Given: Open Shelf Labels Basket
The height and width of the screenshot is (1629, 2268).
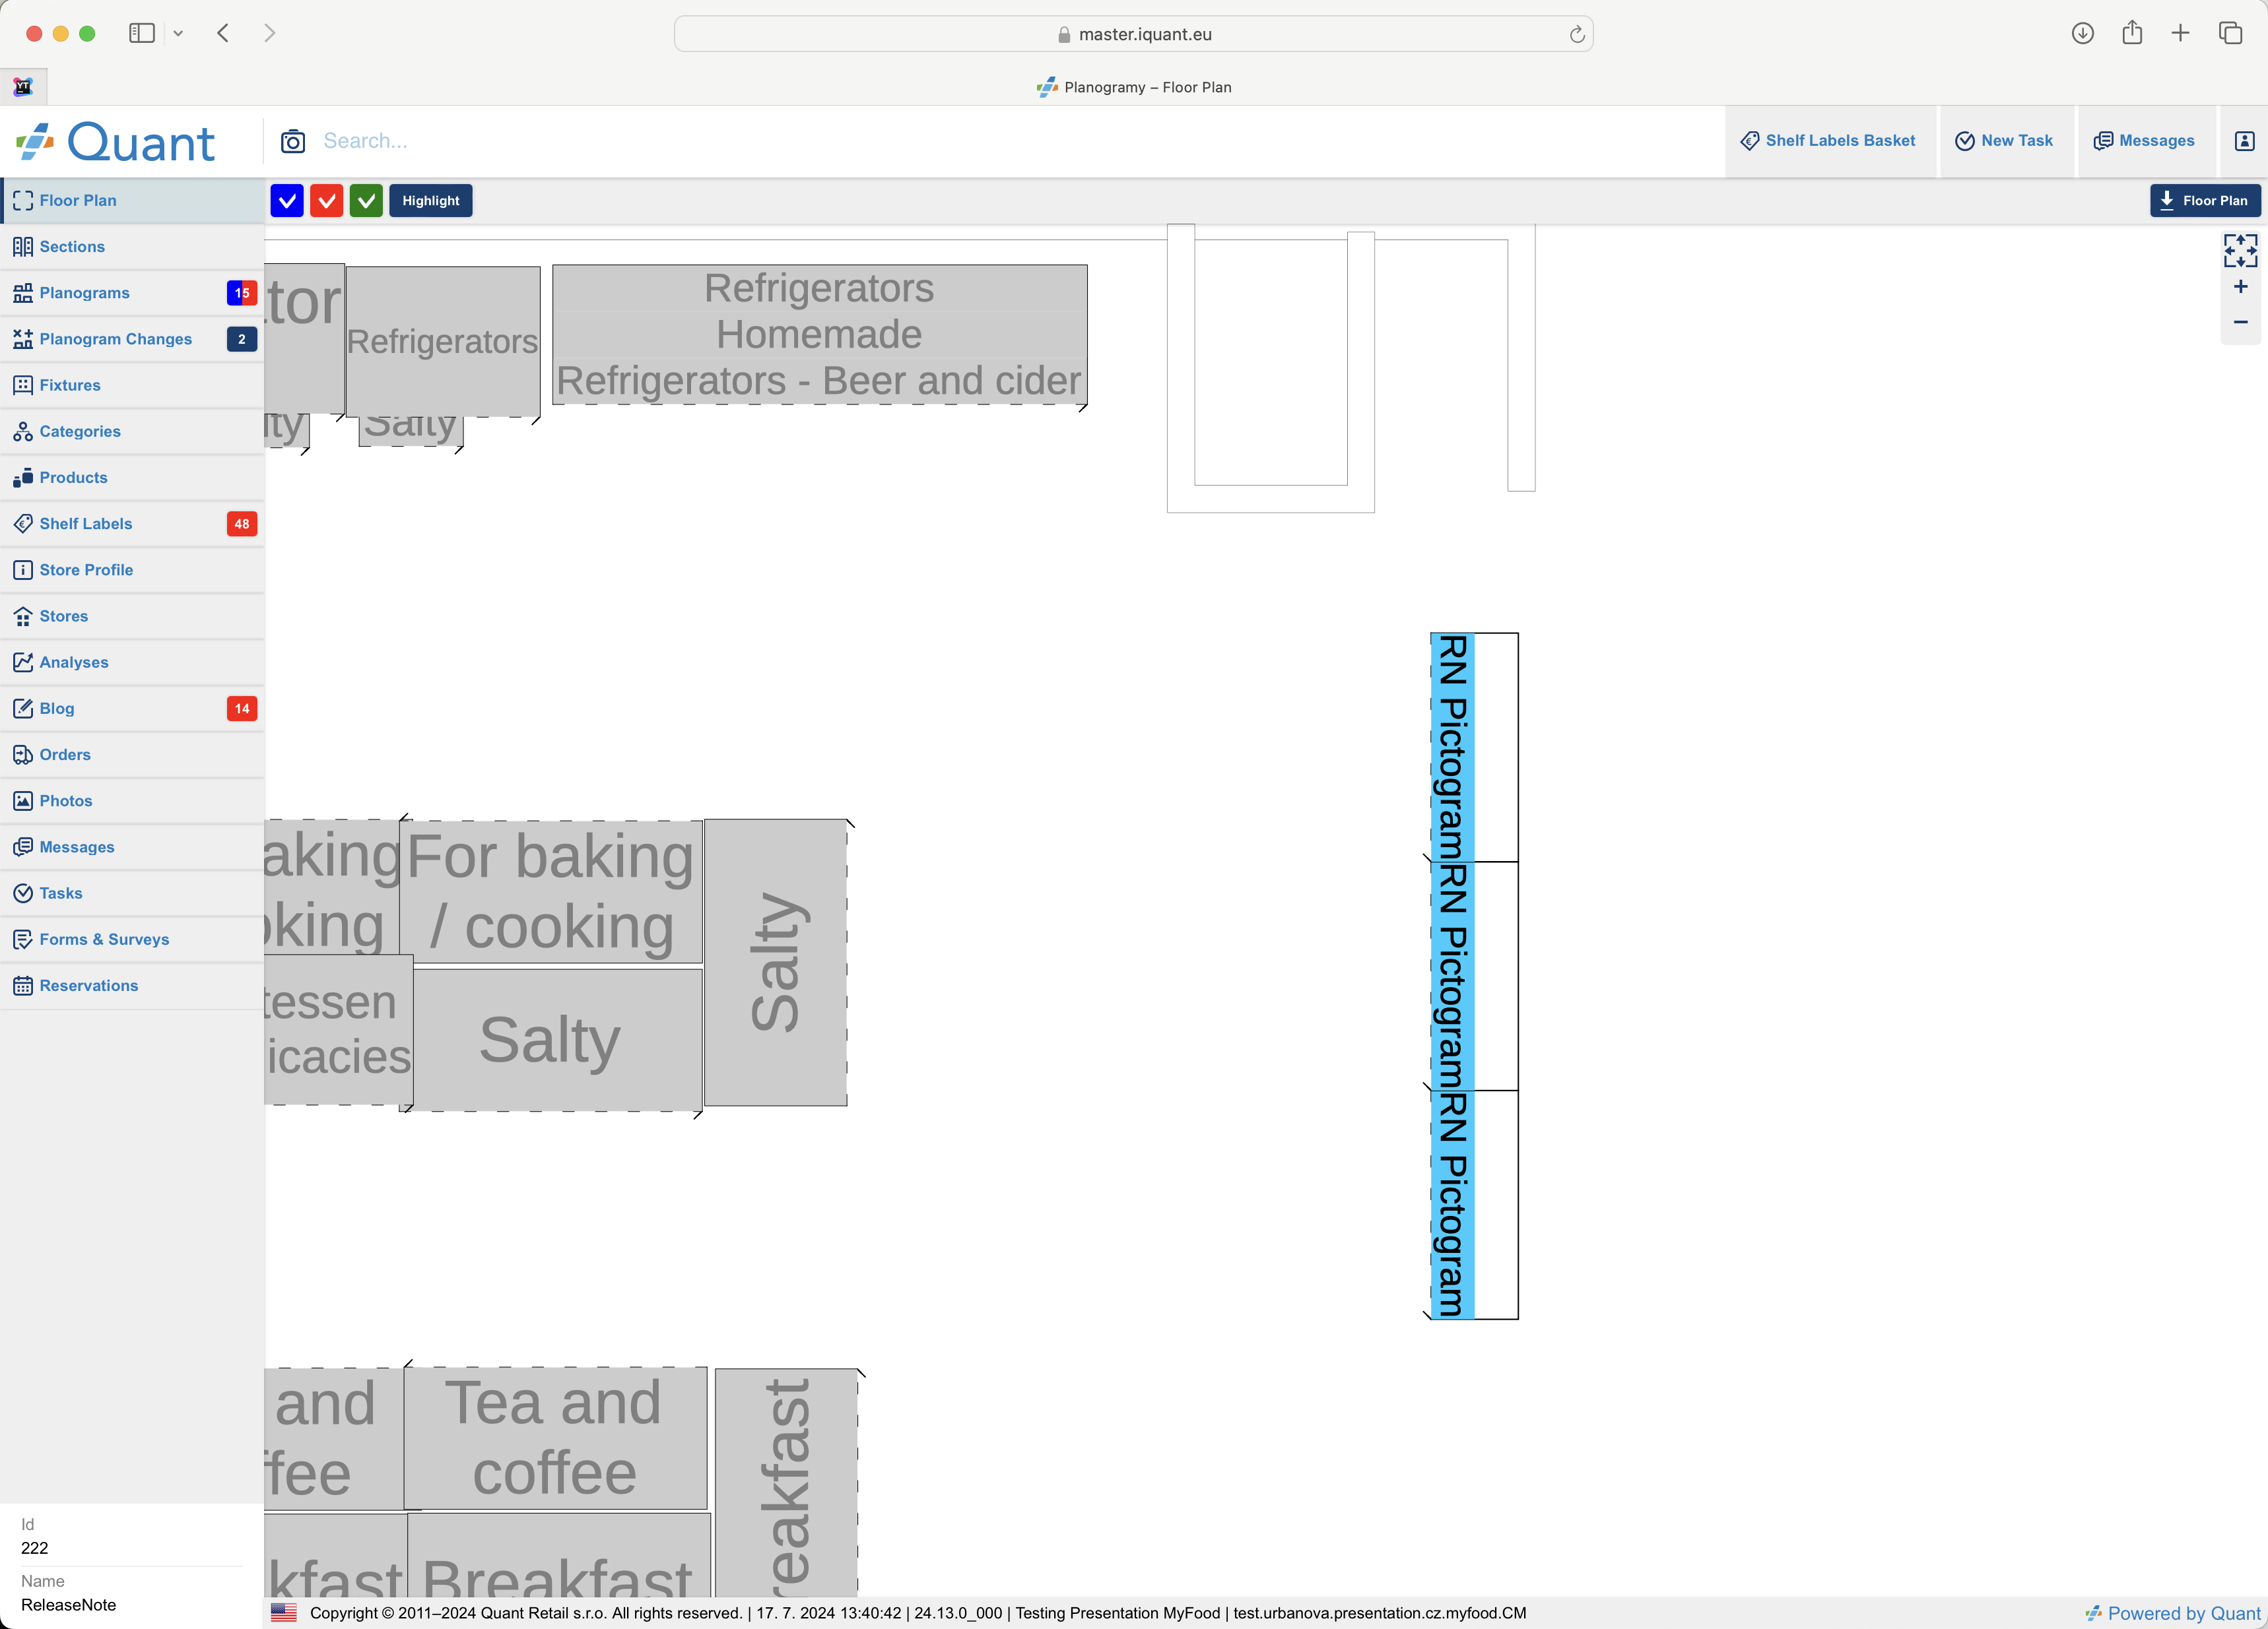Looking at the screenshot, I should 1829,141.
